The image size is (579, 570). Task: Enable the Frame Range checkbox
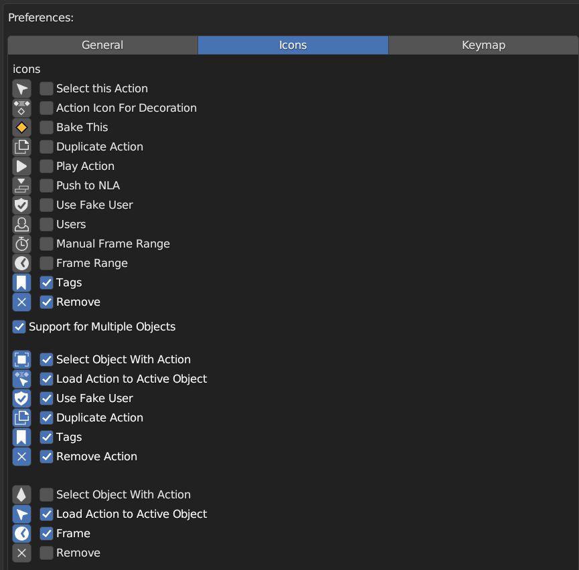coord(46,264)
